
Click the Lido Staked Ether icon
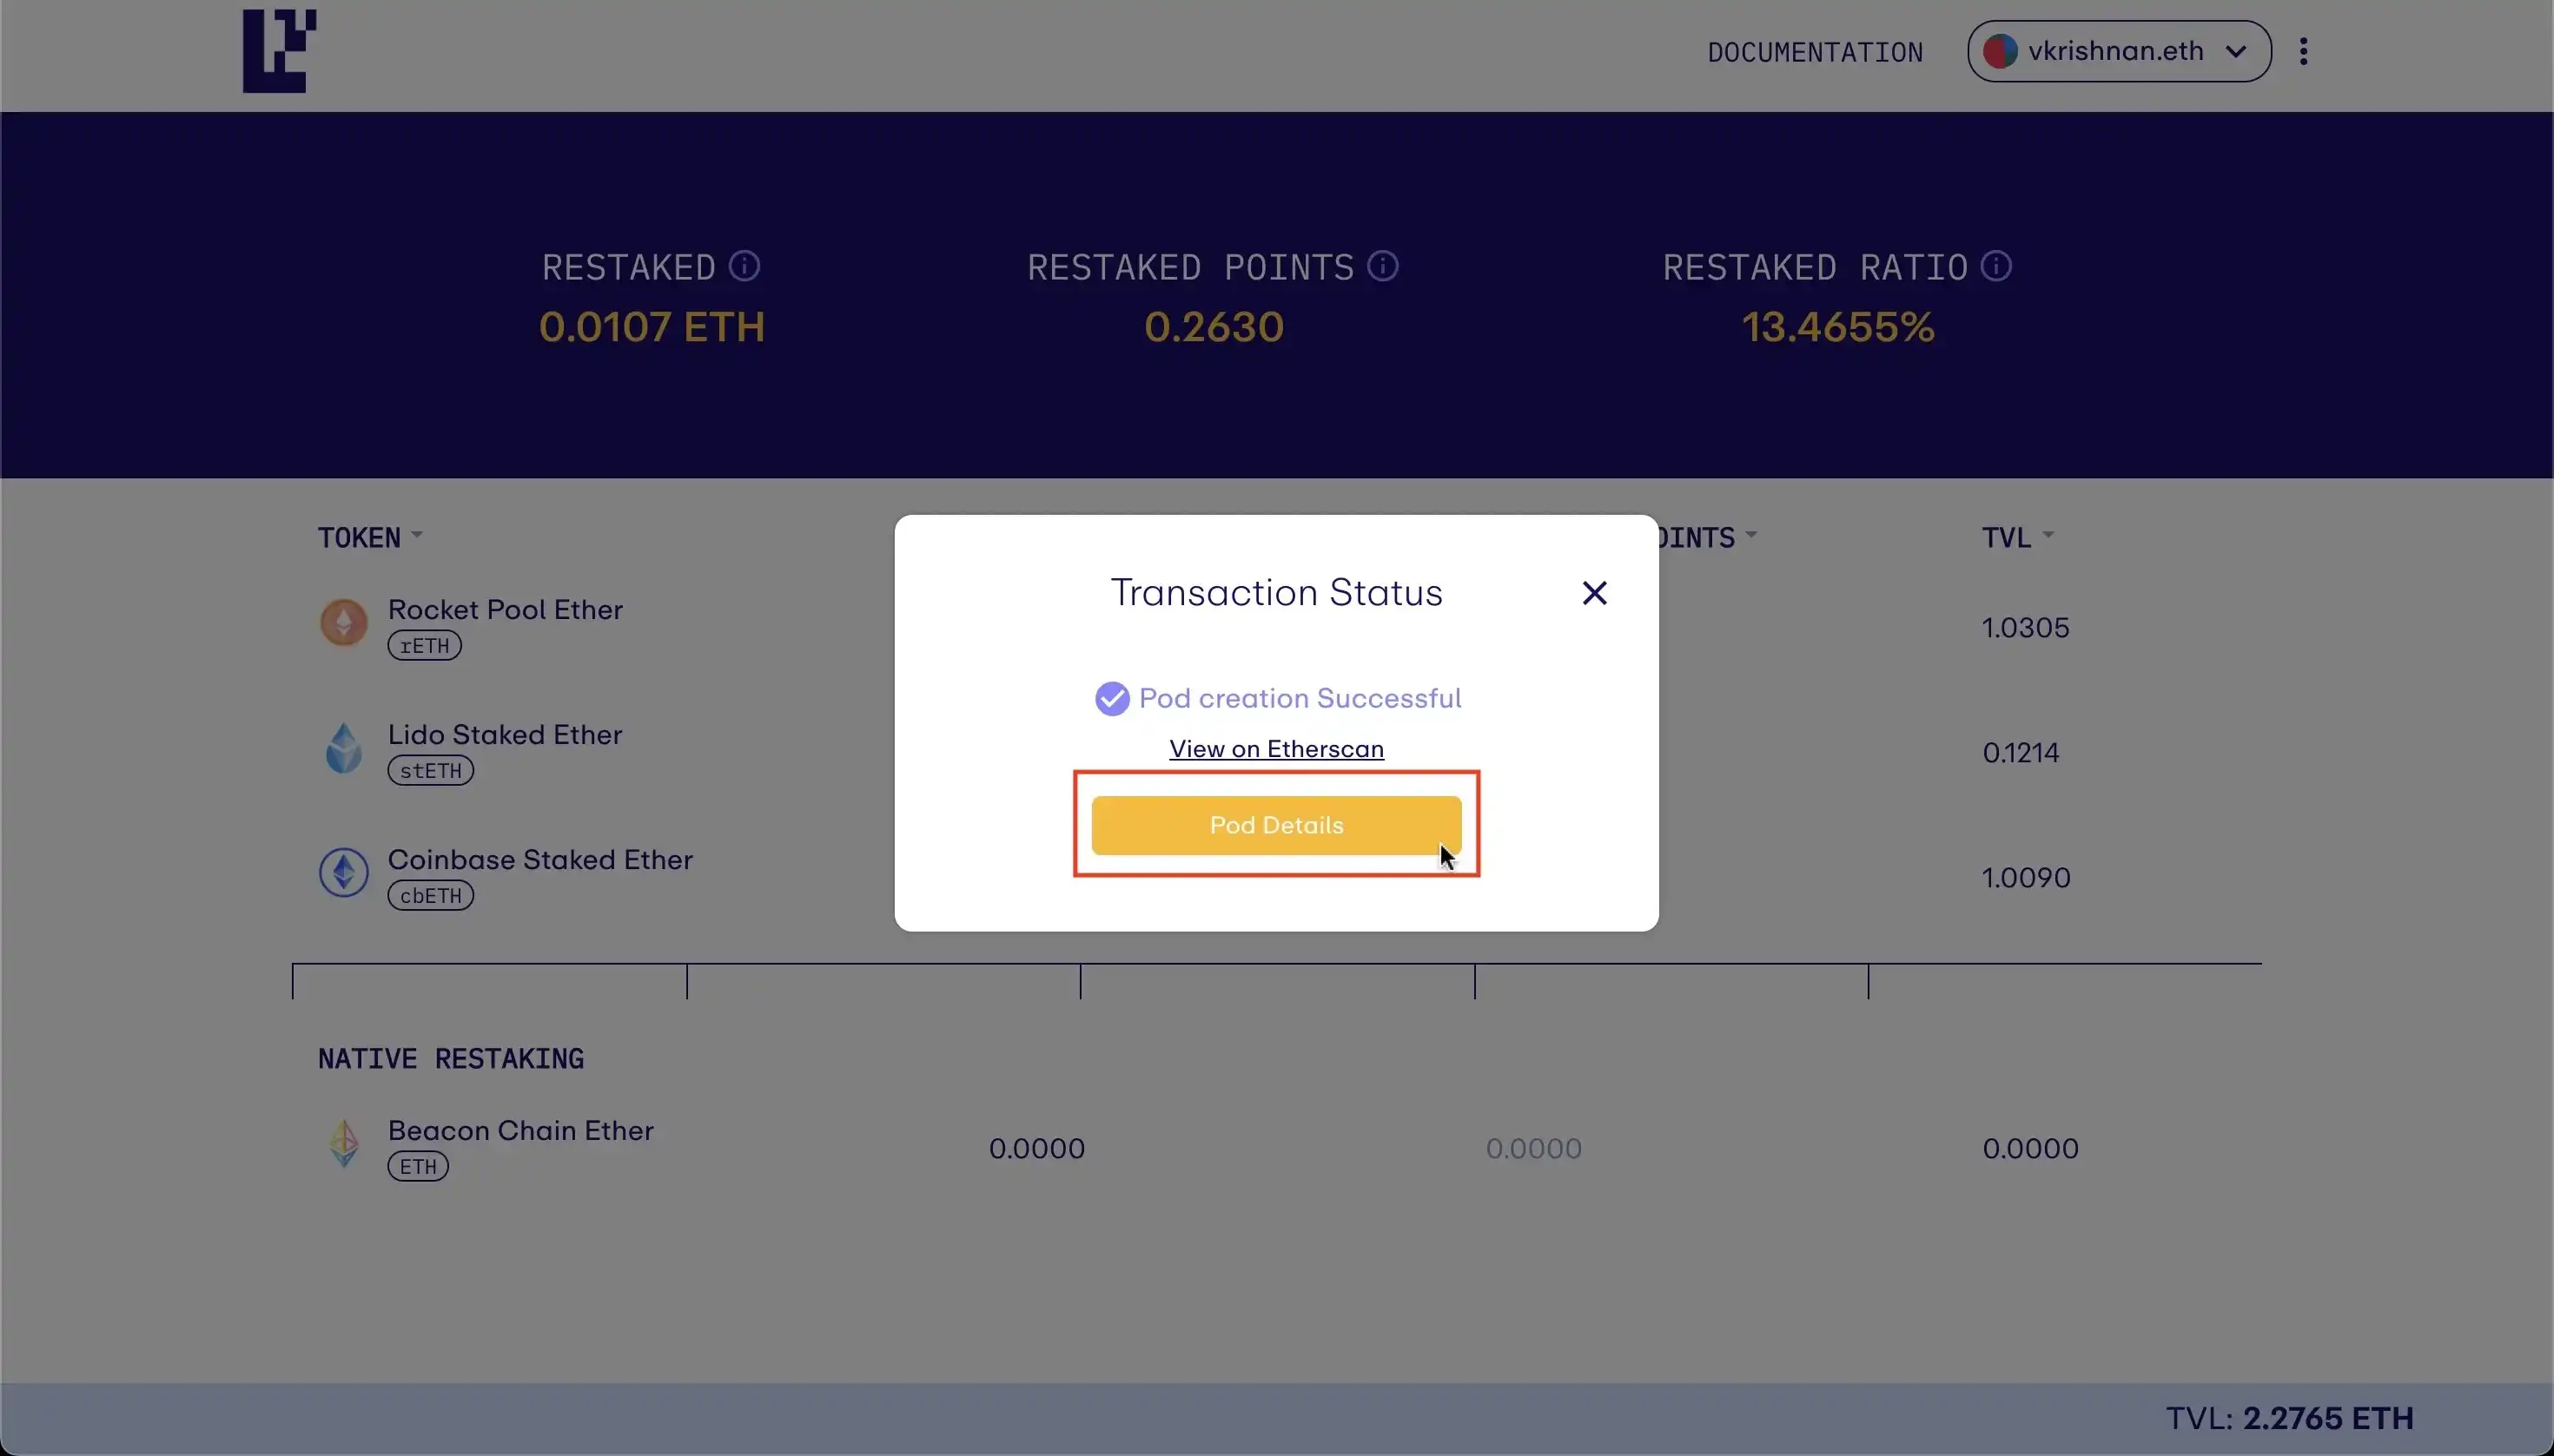click(x=343, y=748)
